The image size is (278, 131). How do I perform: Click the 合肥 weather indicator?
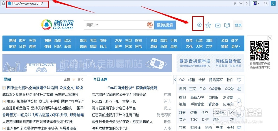point(74,80)
